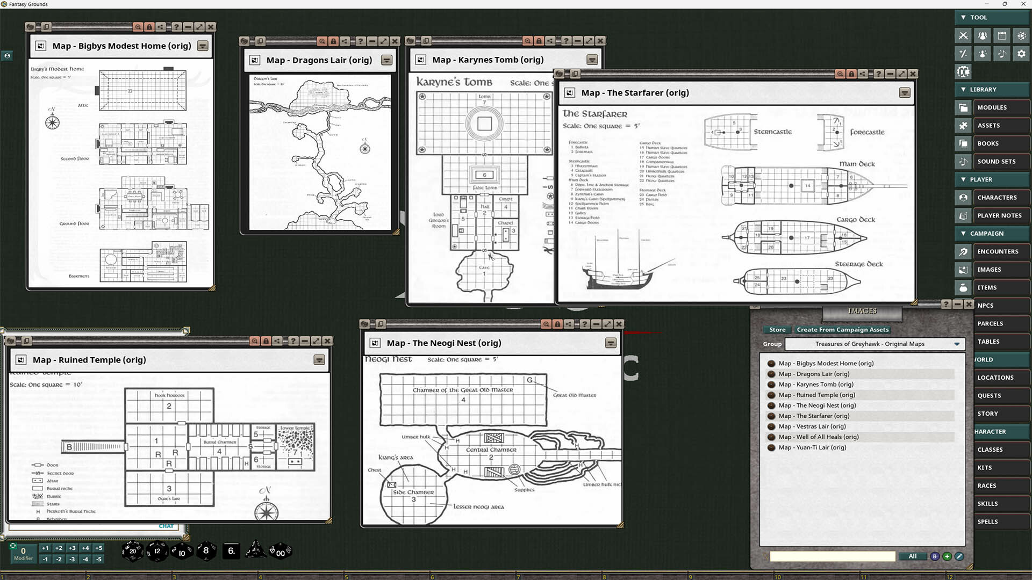Toggle the All filter in the Images list
The height and width of the screenshot is (580, 1032).
click(x=912, y=556)
